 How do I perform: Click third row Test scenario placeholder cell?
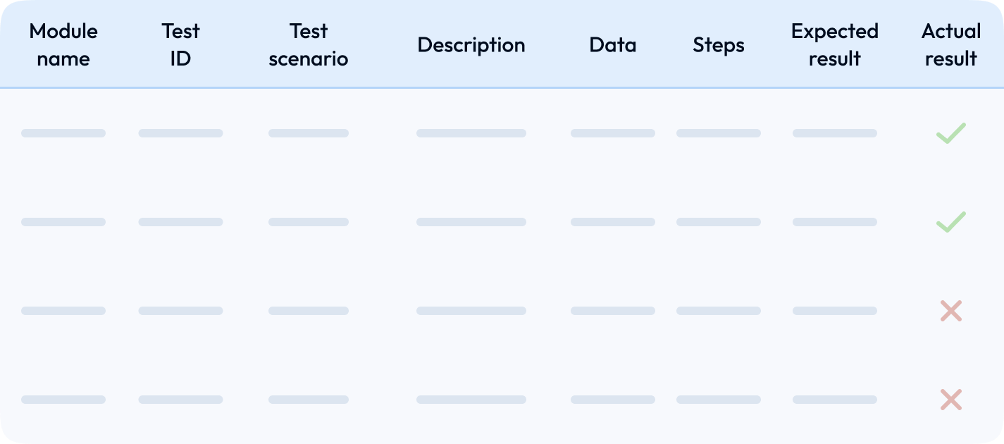click(x=309, y=311)
